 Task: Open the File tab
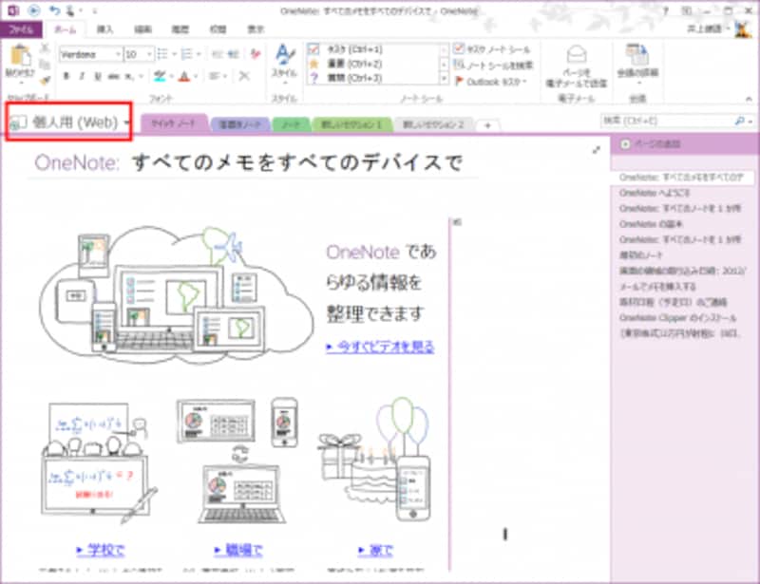tap(21, 29)
